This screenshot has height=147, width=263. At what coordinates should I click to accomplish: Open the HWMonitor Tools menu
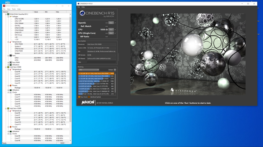click(14, 9)
